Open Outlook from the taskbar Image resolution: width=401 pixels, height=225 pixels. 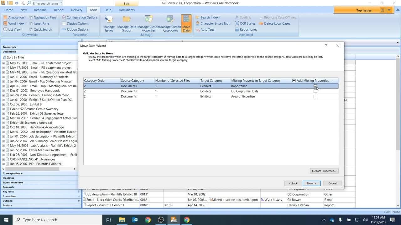tap(135, 220)
